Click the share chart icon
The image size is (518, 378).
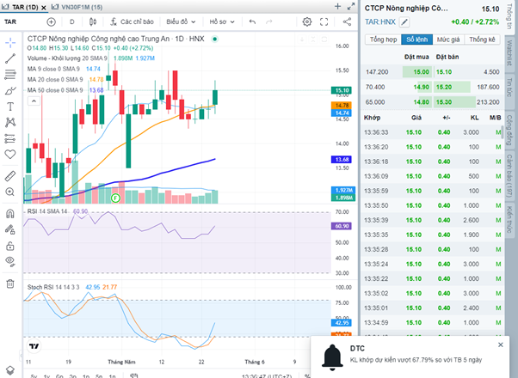pyautogui.click(x=347, y=21)
